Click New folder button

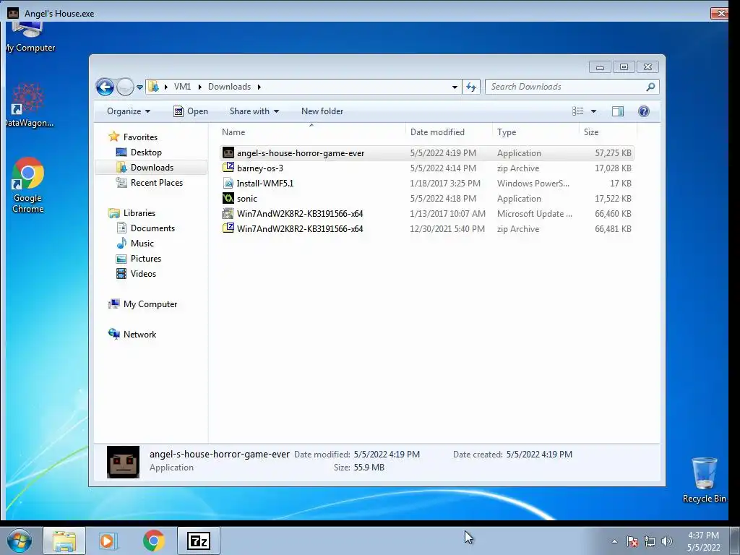pyautogui.click(x=322, y=111)
